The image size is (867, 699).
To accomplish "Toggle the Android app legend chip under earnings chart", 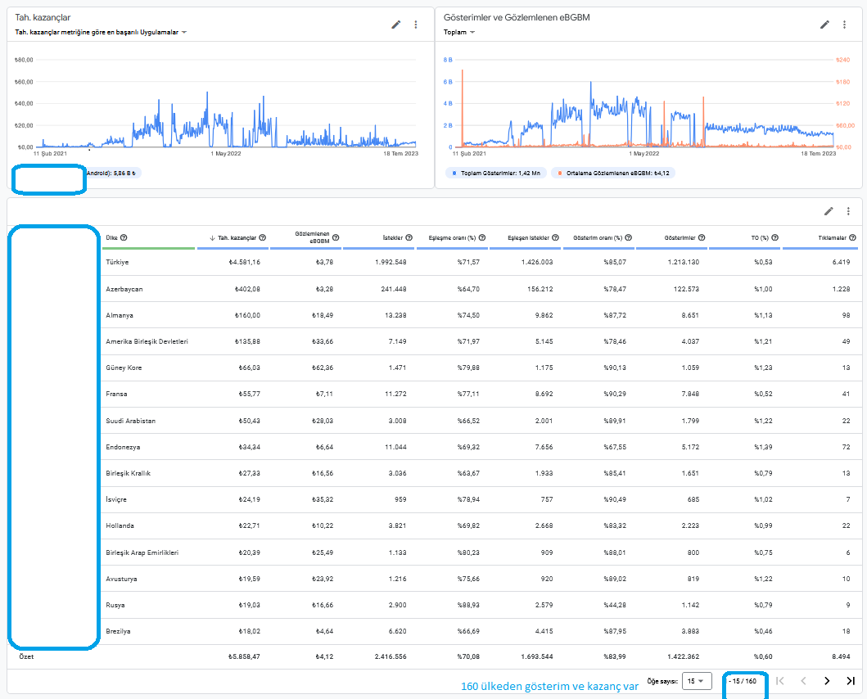I will pyautogui.click(x=113, y=173).
